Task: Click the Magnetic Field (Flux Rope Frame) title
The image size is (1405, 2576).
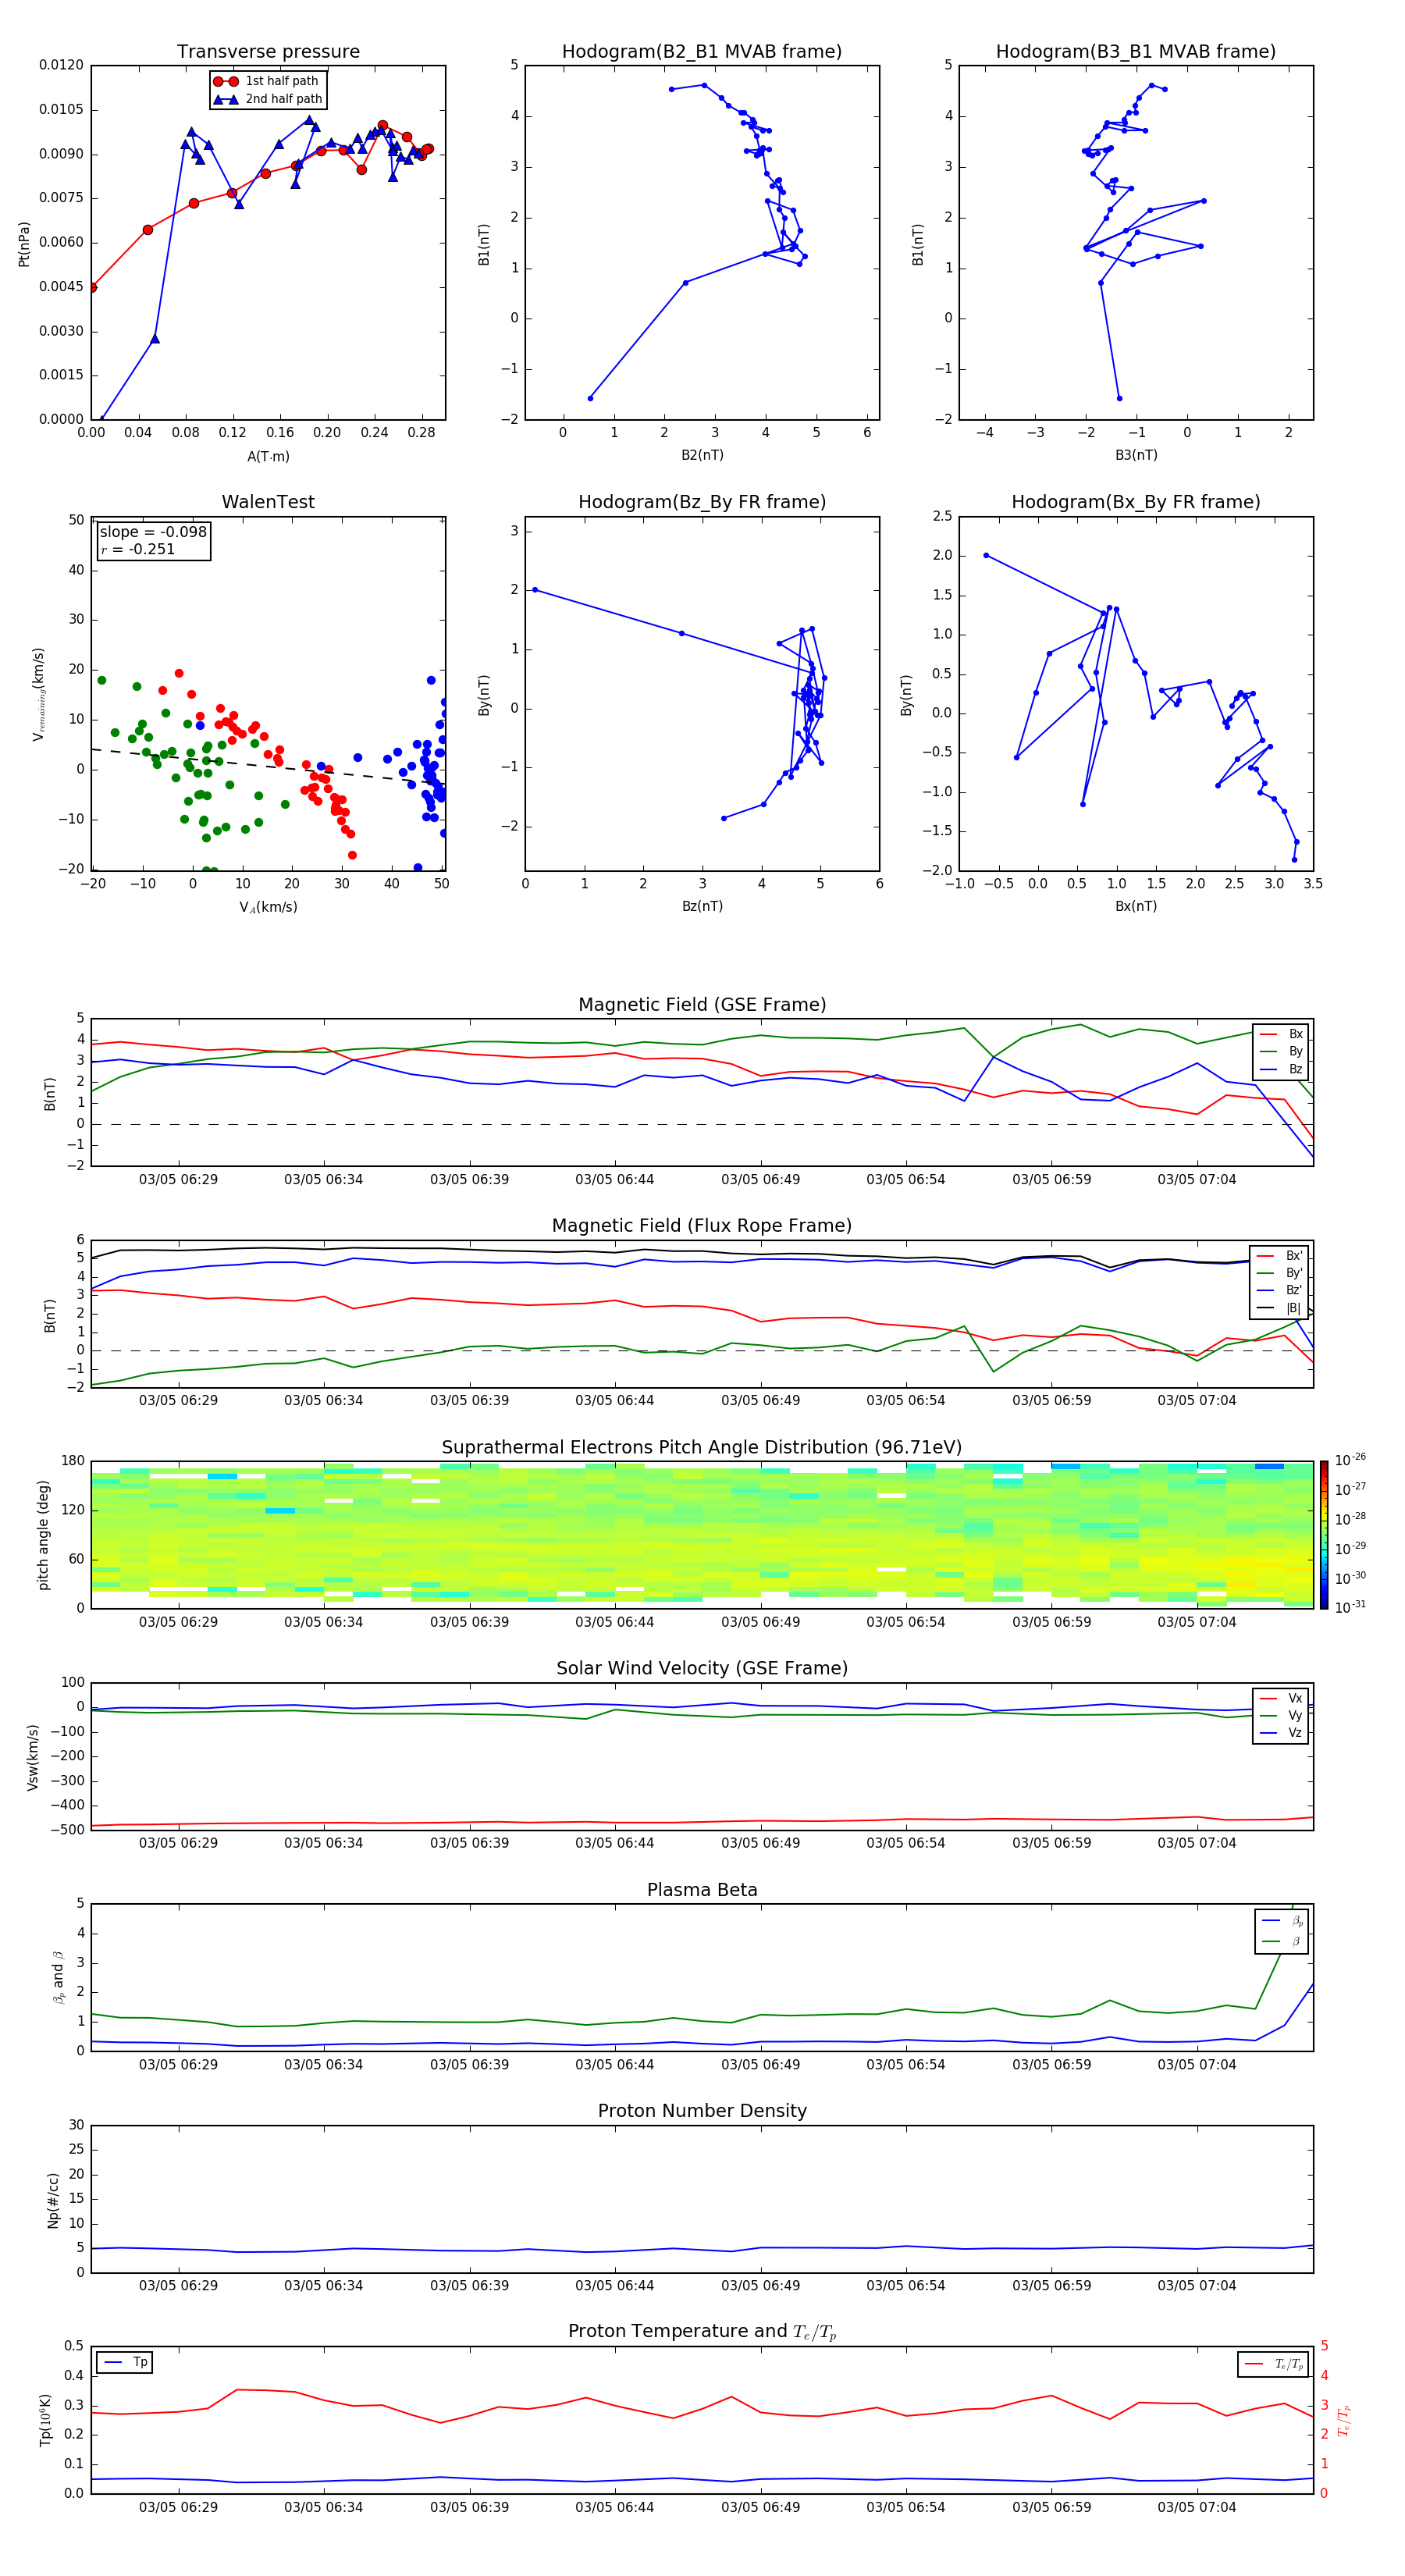Action: click(x=701, y=1225)
